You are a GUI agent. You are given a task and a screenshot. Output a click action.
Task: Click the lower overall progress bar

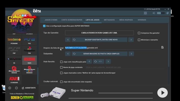111,98
